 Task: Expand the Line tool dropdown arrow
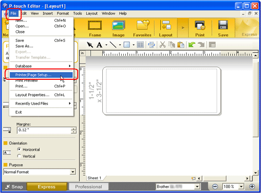click(x=120, y=45)
